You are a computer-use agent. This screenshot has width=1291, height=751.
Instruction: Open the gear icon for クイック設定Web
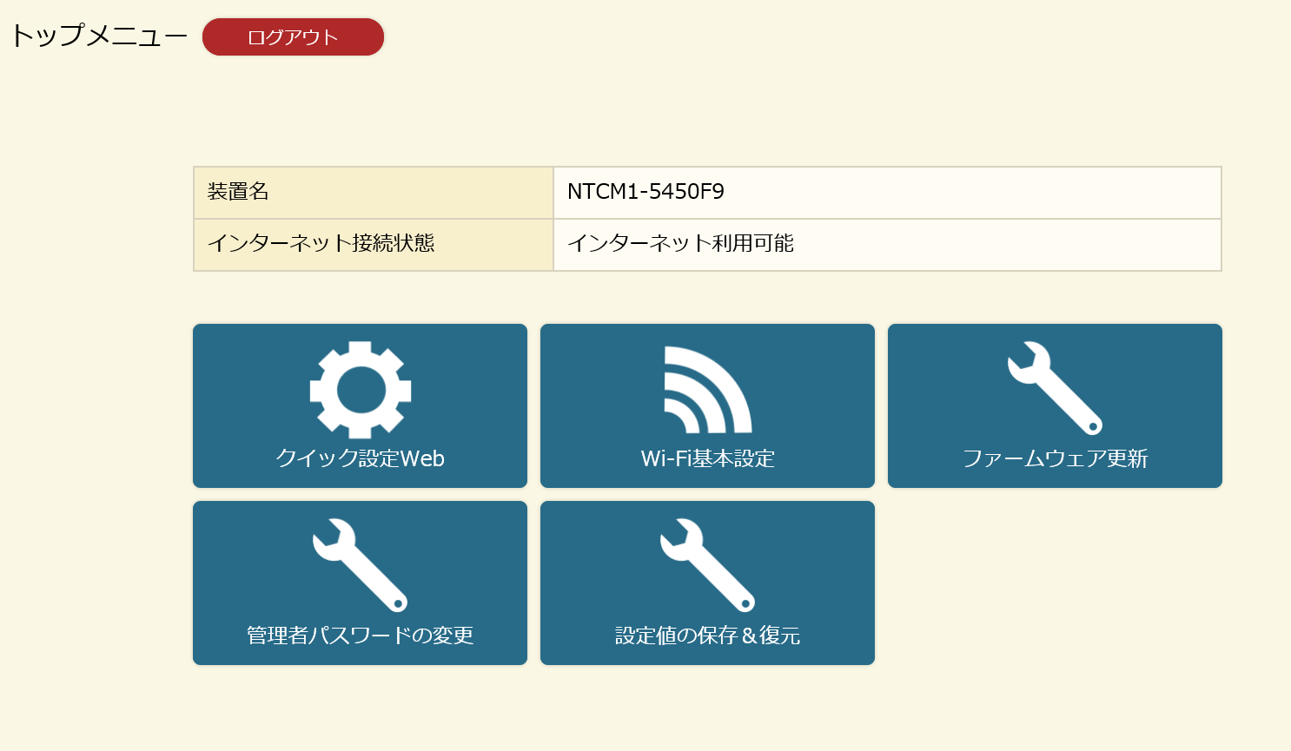click(x=361, y=390)
